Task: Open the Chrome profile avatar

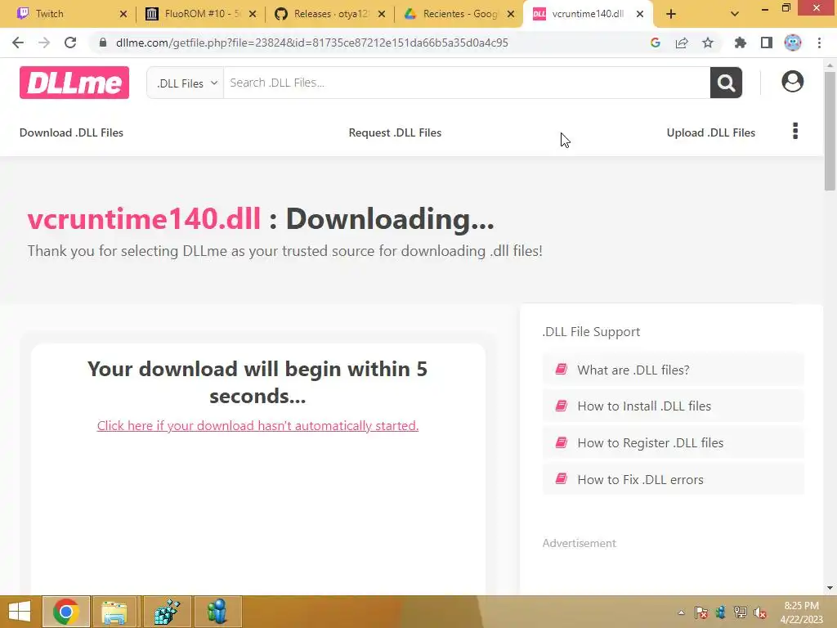Action: pyautogui.click(x=793, y=43)
